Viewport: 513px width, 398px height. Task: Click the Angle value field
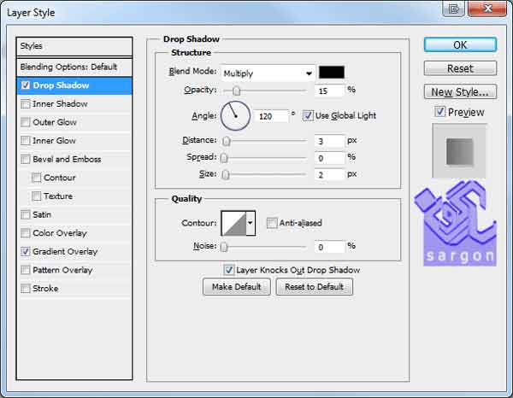point(271,116)
